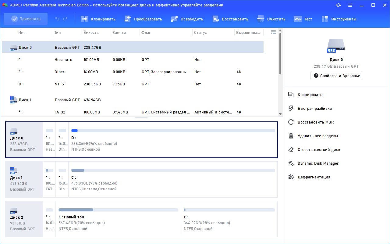The width and height of the screenshot is (390, 244).
Task: Open the Очистить toolbar menu
Action: click(x=271, y=19)
